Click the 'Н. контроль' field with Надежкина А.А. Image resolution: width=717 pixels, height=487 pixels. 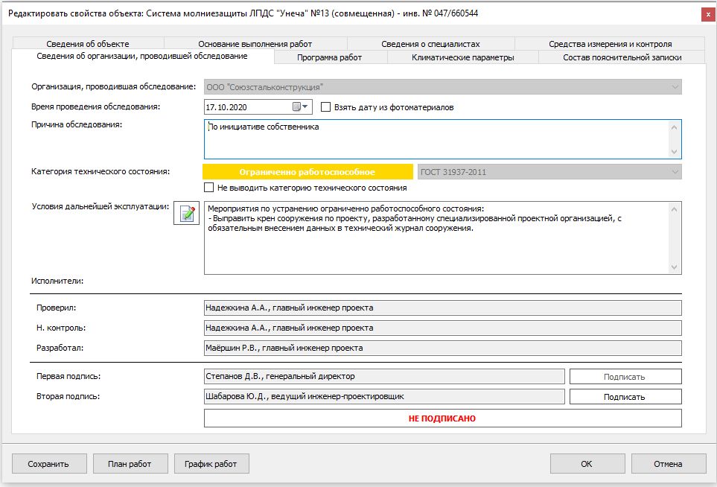click(x=443, y=328)
